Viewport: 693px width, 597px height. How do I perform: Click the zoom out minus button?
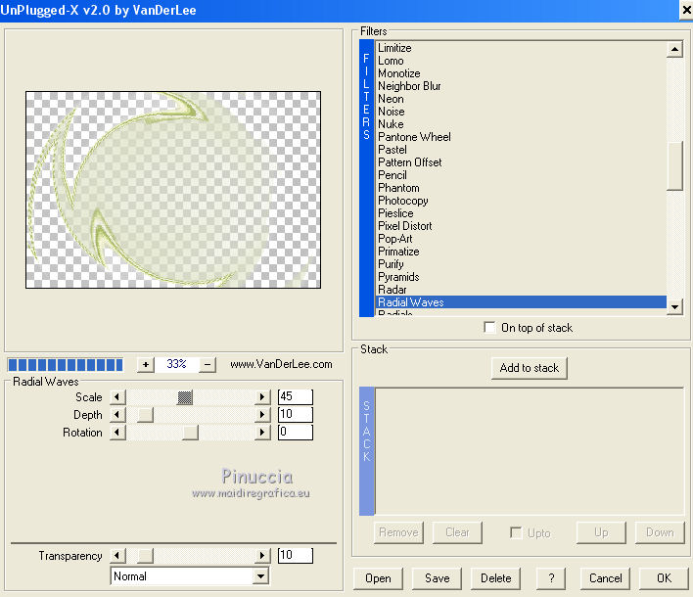pyautogui.click(x=208, y=364)
